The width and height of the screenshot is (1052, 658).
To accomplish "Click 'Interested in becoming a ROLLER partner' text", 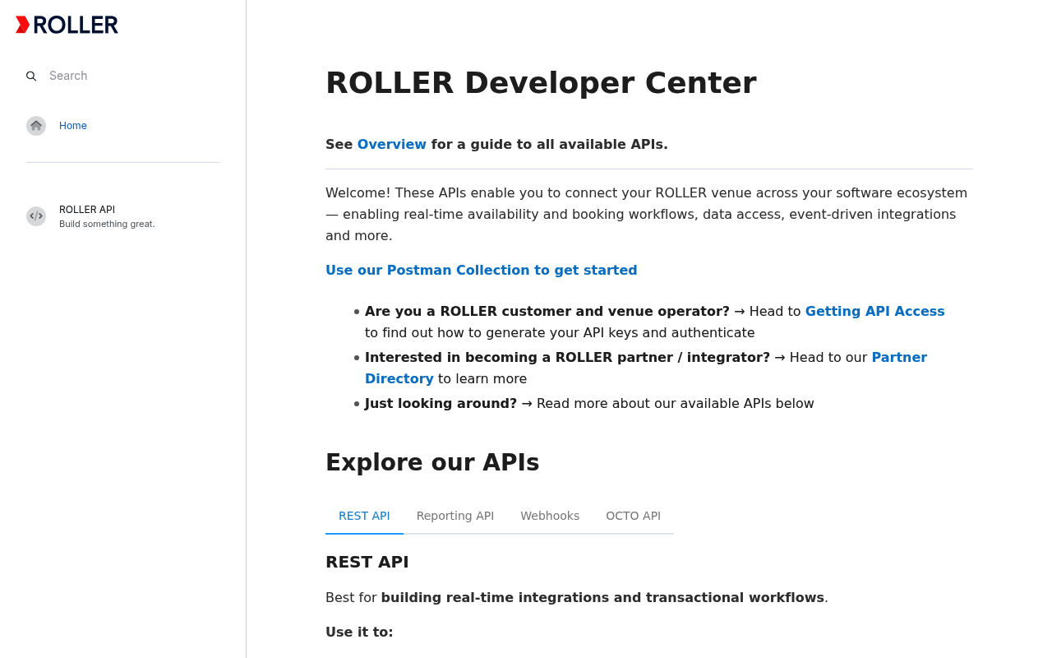I will click(x=567, y=357).
